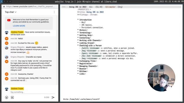The image size is (184, 103).
Task: Switch to workspace 4
Action: click(x=10, y=1)
